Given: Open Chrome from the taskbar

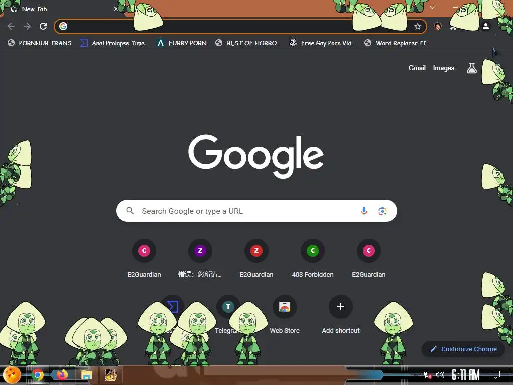Looking at the screenshot, I should 38,375.
